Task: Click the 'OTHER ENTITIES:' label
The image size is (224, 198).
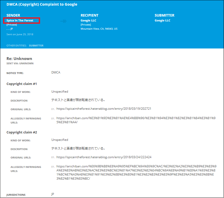Action: (16, 46)
